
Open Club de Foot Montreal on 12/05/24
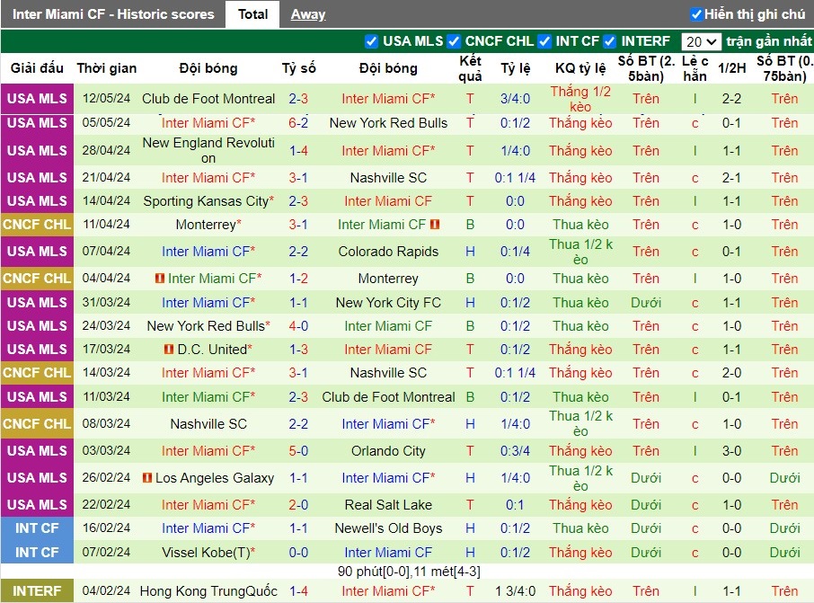pyautogui.click(x=208, y=99)
